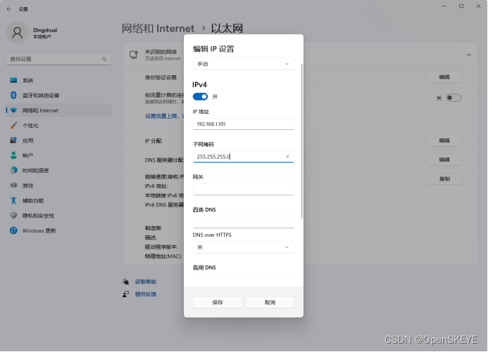Click the Dingshuai user avatar icon
The image size is (488, 352).
click(x=18, y=32)
